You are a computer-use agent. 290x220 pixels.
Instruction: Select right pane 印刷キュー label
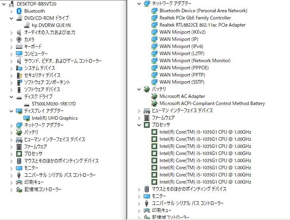pyautogui.click(x=162, y=210)
